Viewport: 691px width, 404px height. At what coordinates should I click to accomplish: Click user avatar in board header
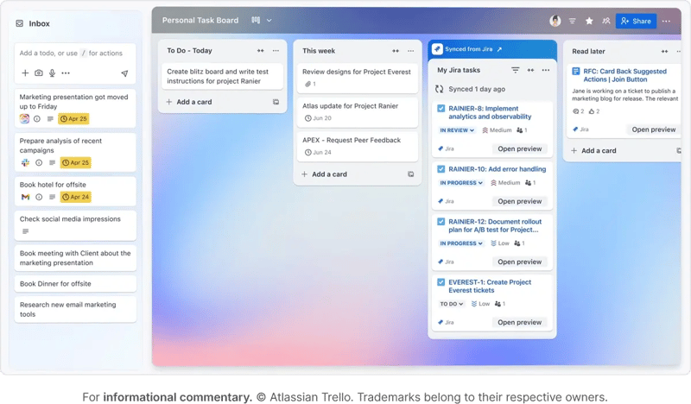click(555, 21)
